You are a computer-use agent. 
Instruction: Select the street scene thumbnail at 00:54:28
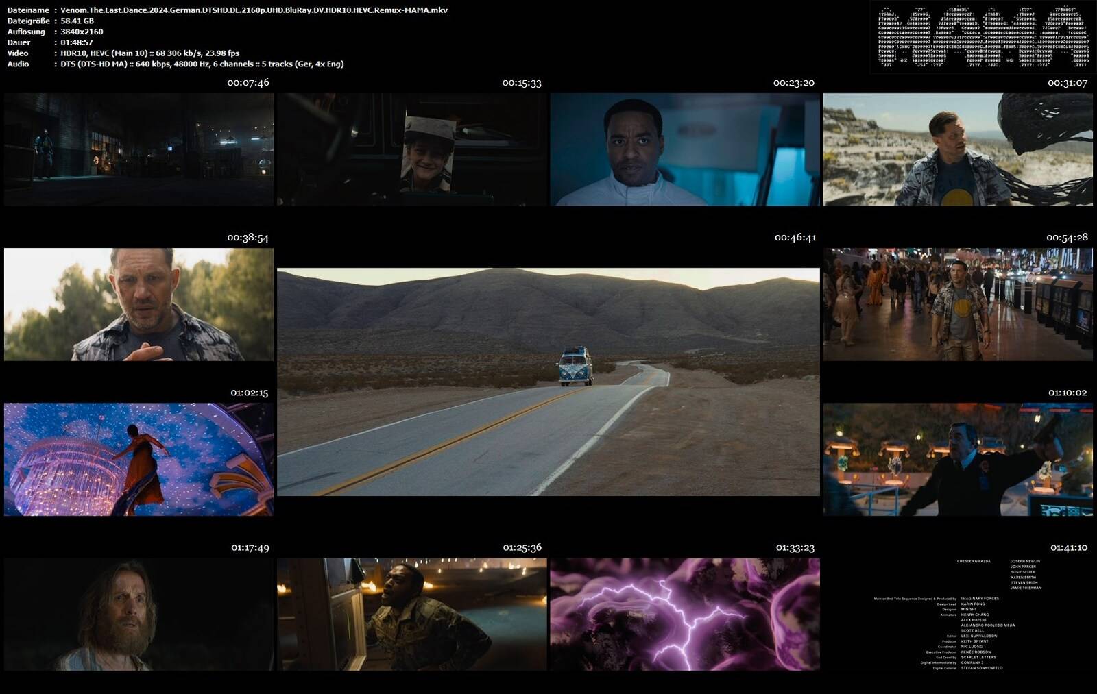pyautogui.click(x=958, y=304)
